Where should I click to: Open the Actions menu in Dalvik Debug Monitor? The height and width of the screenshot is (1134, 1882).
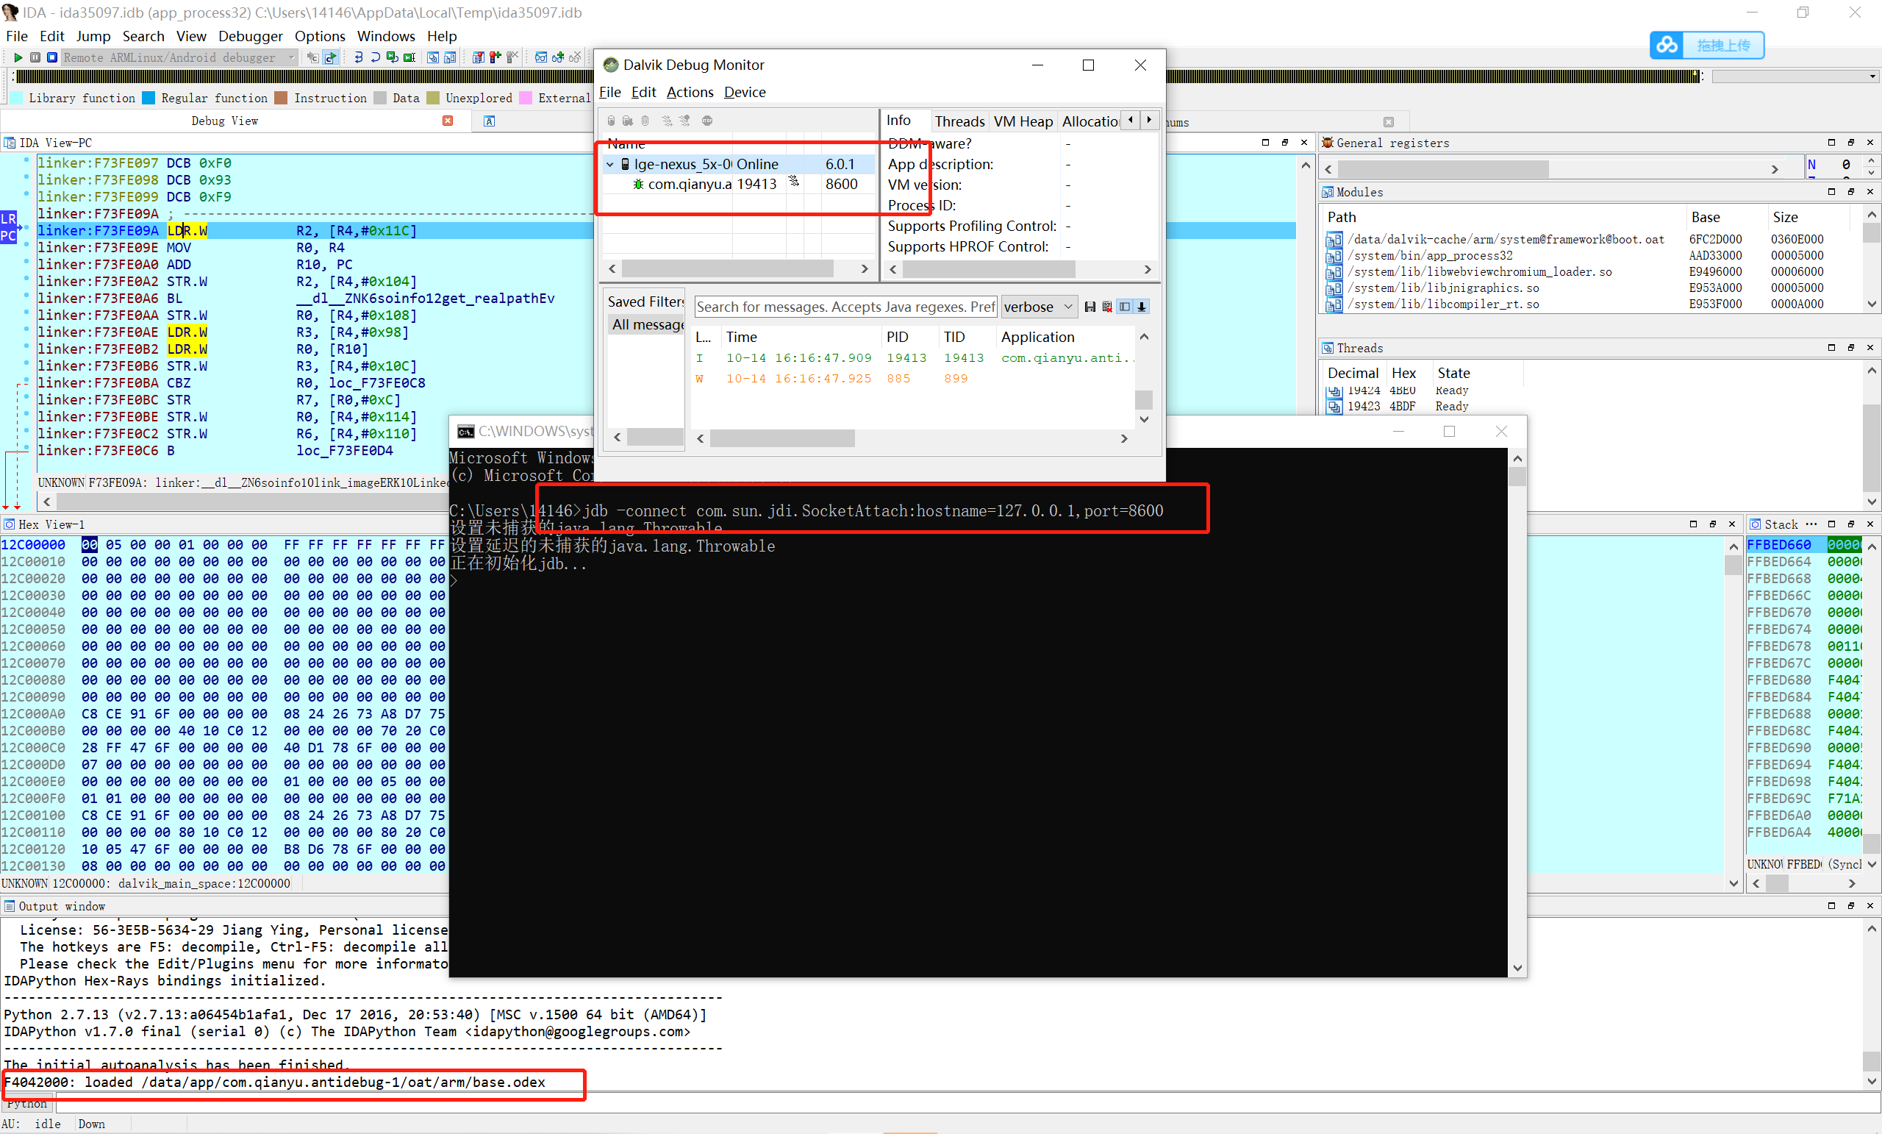(x=690, y=93)
